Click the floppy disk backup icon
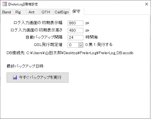 [x=15, y=77]
